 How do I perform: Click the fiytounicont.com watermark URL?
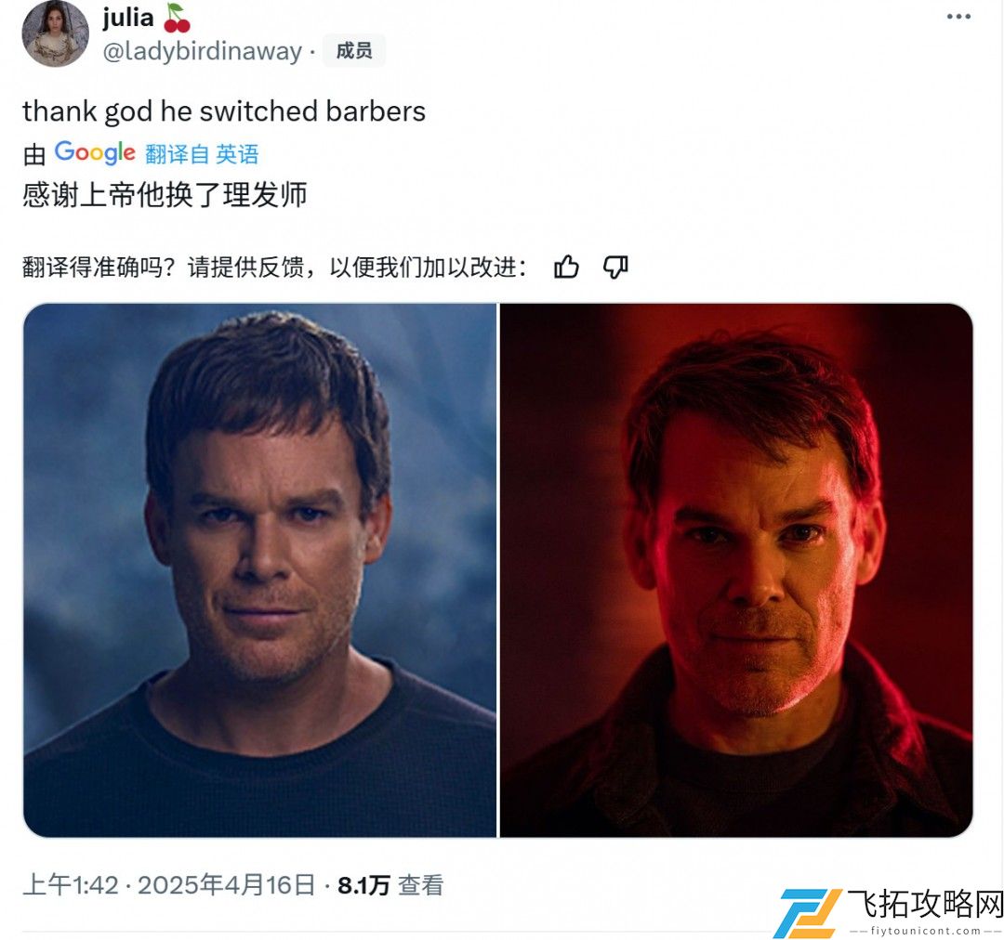click(x=925, y=931)
